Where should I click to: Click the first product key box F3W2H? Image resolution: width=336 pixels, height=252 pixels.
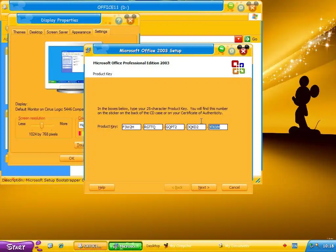131,127
